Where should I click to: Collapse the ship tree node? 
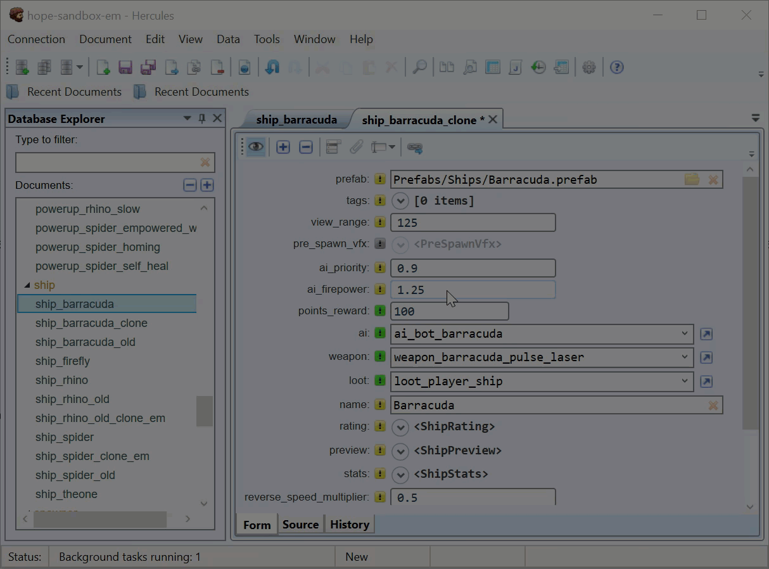(x=27, y=285)
